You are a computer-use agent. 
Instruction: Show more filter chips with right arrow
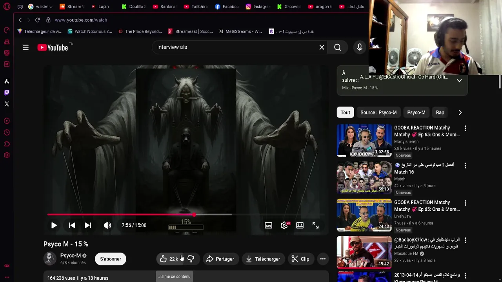[x=460, y=112]
